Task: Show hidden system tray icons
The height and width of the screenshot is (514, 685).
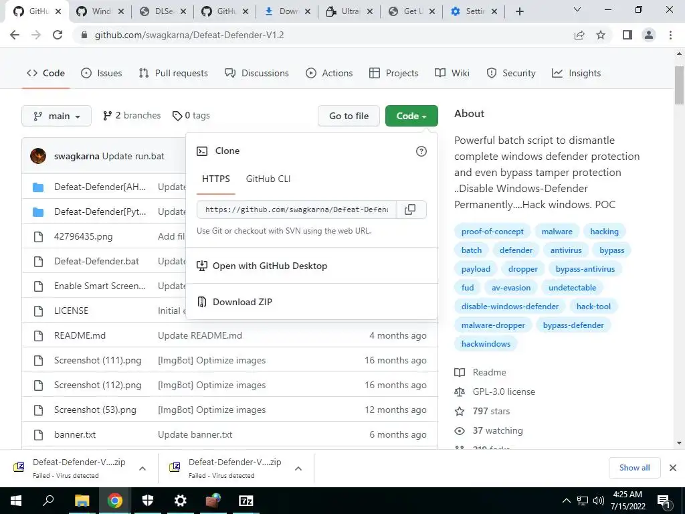Action: [566, 501]
